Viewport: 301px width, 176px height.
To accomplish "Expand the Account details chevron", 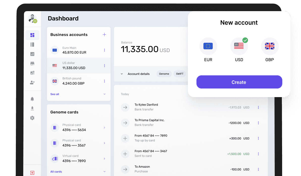I will [x=122, y=74].
